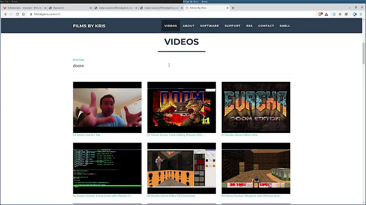Click the lock icon beside the URL
The image size is (366, 205).
click(31, 14)
